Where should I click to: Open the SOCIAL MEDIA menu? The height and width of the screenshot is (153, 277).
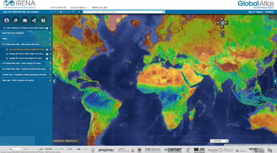click(78, 7)
